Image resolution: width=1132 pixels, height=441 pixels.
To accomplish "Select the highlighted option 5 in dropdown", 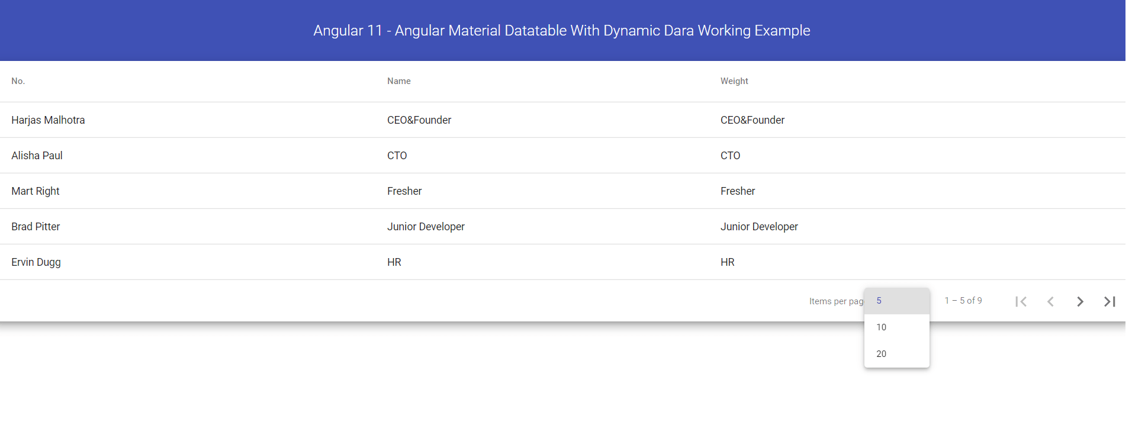I will tap(879, 300).
